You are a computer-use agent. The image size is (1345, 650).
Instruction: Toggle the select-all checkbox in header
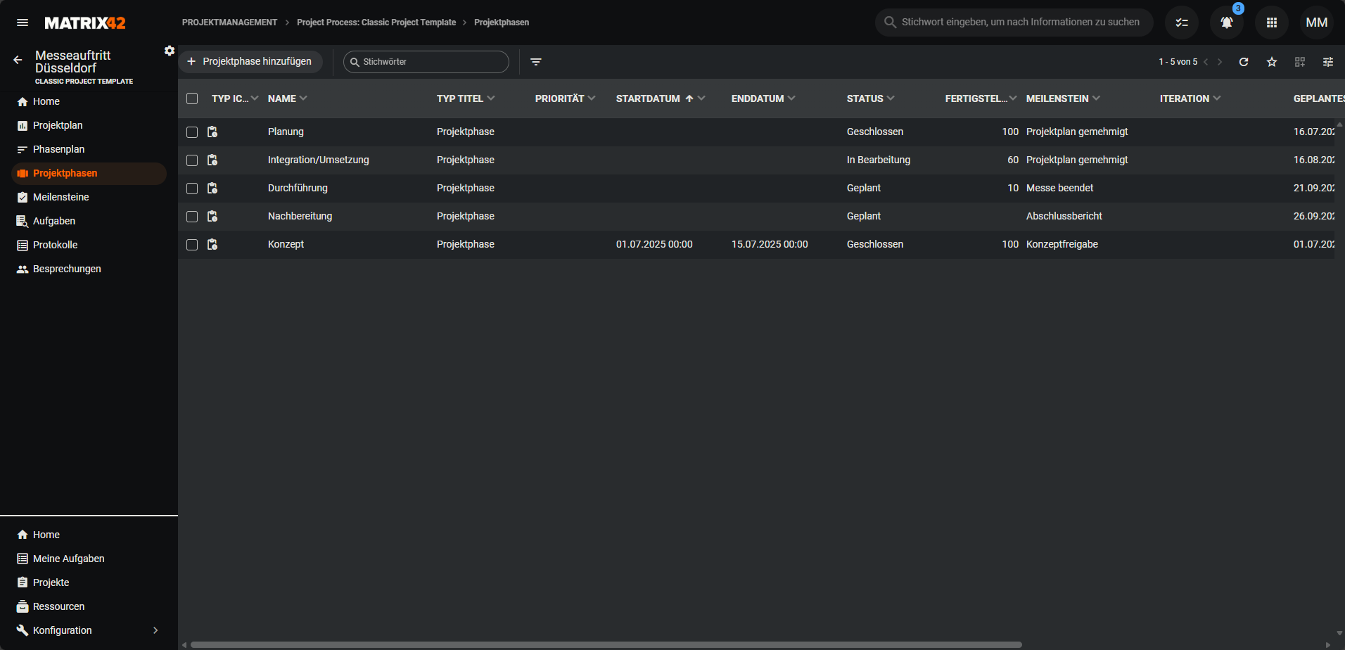click(192, 98)
